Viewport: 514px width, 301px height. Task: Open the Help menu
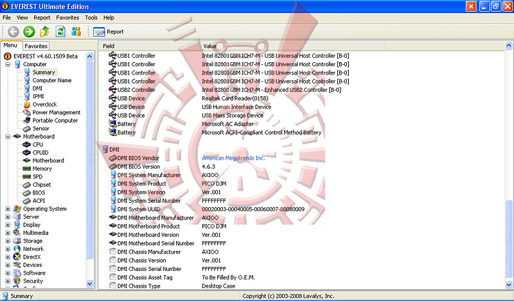click(109, 18)
